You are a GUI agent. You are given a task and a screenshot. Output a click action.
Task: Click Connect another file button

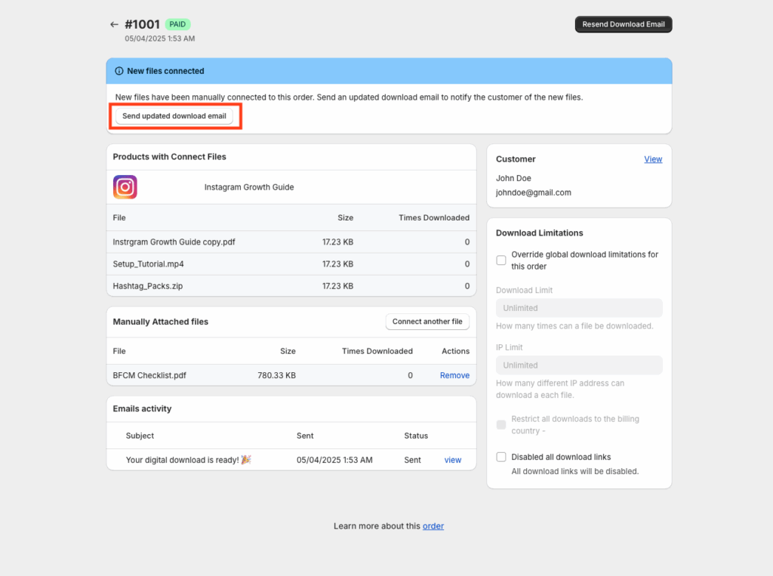click(x=427, y=322)
